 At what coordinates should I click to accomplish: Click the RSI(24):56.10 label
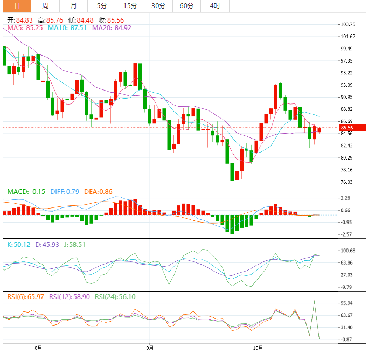[x=115, y=297]
